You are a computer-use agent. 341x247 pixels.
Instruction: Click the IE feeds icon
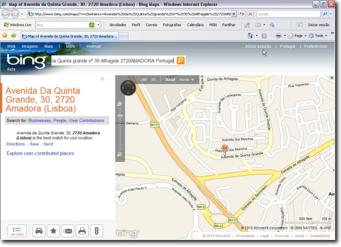tap(264, 36)
